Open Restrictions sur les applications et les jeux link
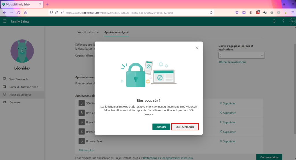 (x=168, y=158)
